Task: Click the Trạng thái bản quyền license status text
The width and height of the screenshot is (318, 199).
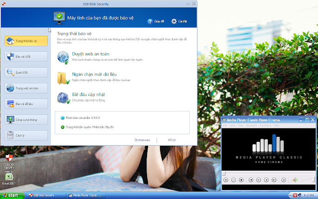Action: pyautogui.click(x=90, y=127)
